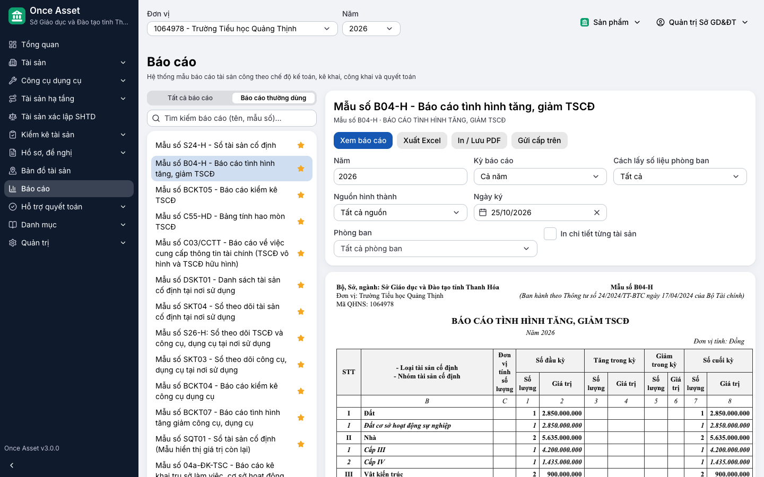Enable In chi tiết từng tài sản checkbox
Viewport: 764px width, 477px height.
(x=550, y=234)
